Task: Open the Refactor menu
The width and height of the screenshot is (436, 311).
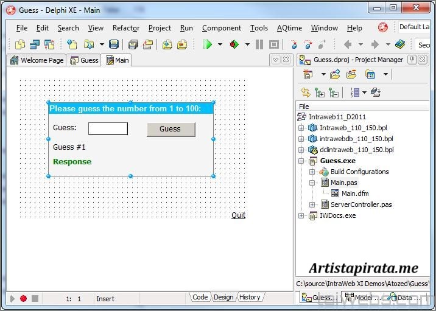Action: [x=126, y=28]
